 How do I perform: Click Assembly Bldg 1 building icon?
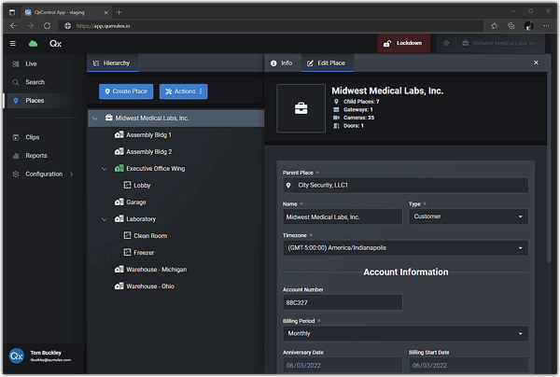(119, 135)
